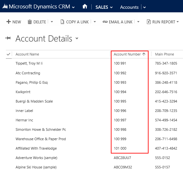This screenshot has height=172, width=183.
Task: Click account number 100 991
Action: pyautogui.click(x=120, y=63)
